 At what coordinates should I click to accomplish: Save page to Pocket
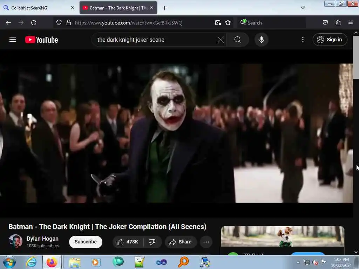click(325, 23)
